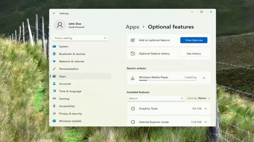
Task: Cancel the Windows Media Player installation
Action: pyautogui.click(x=204, y=78)
